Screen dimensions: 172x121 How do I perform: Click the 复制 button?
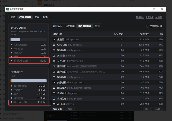(x=70, y=109)
